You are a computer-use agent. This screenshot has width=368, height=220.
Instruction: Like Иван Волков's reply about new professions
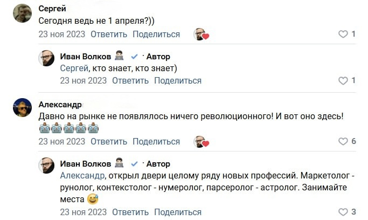tap(343, 212)
